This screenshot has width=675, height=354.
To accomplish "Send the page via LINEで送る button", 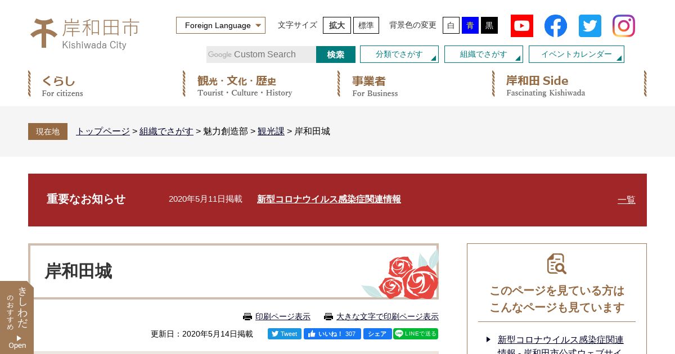I will 416,334.
